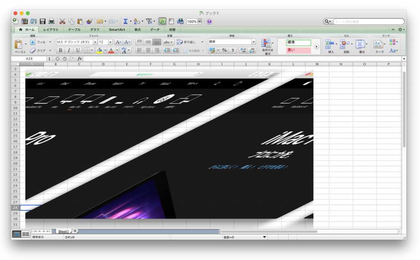The image size is (420, 260).
Task: Show more cell styles with the arrow
Action: click(316, 47)
